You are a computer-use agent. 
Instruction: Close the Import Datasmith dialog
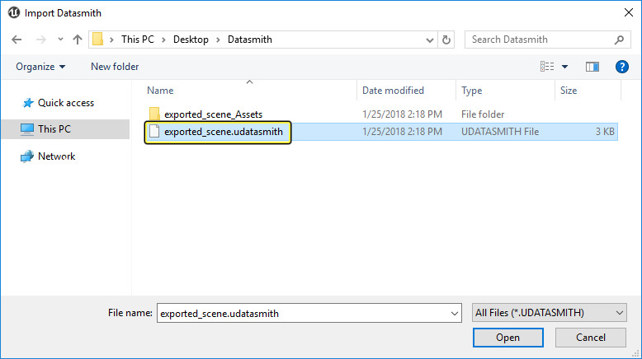pos(629,12)
